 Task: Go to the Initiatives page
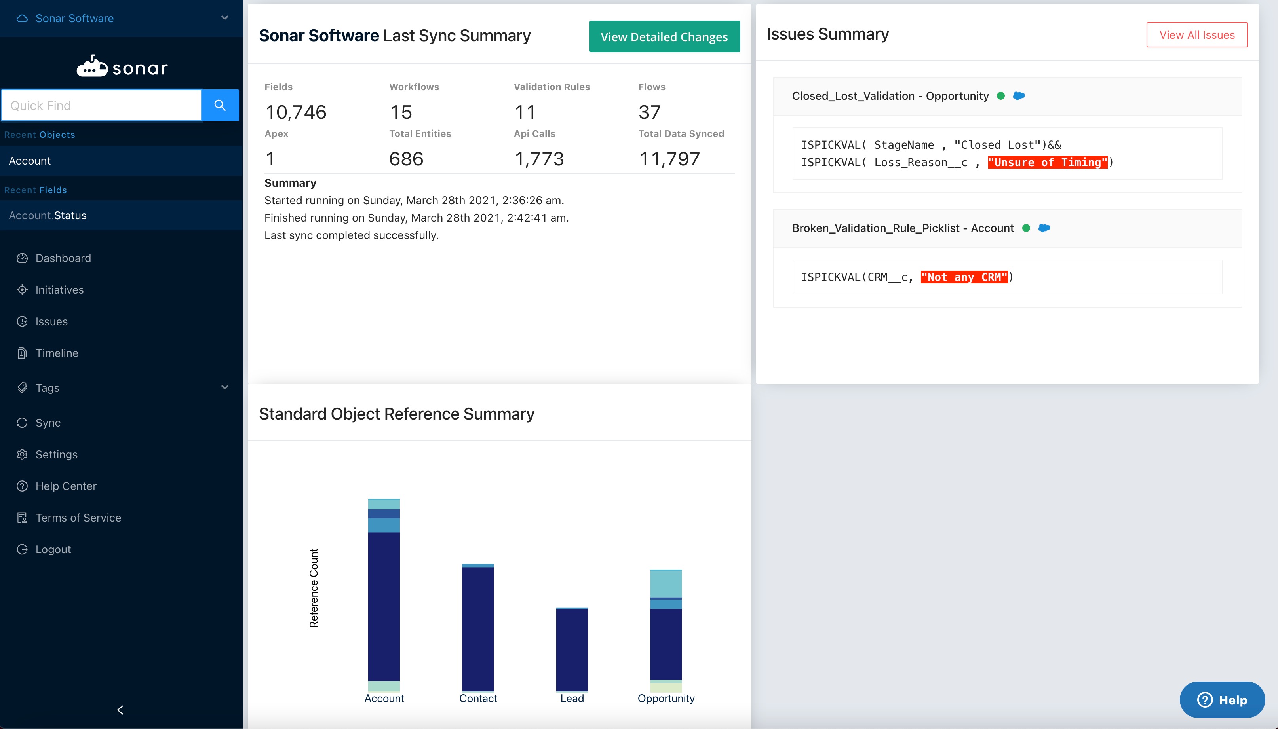click(x=59, y=289)
